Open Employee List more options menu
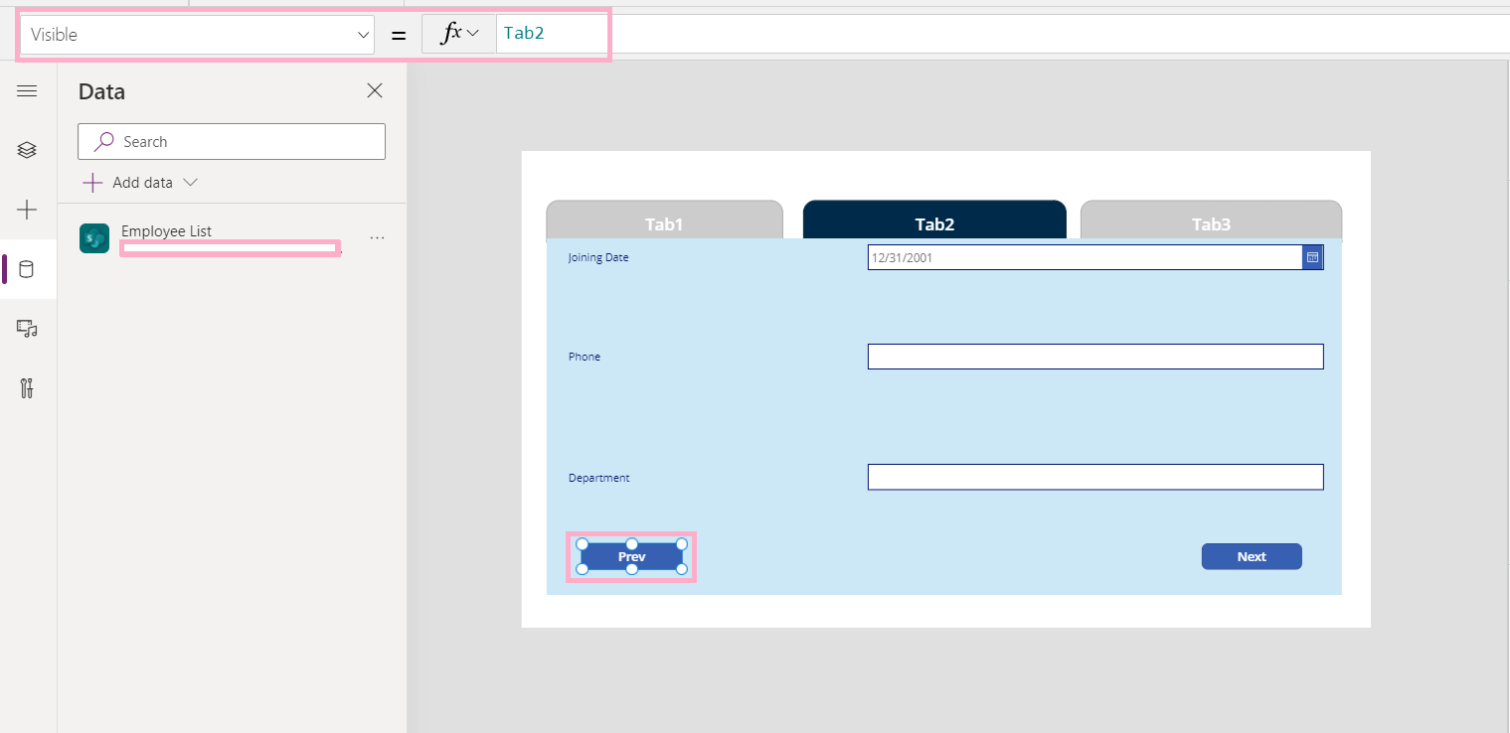This screenshot has width=1510, height=733. 376,236
